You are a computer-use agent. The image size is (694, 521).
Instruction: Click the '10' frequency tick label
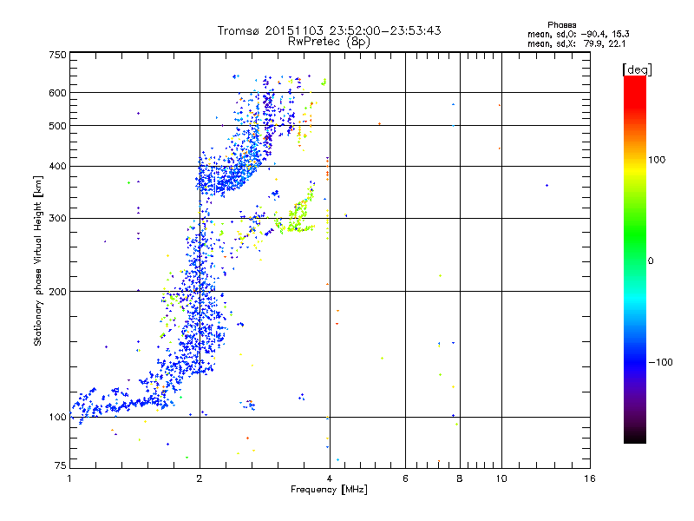tap(501, 478)
